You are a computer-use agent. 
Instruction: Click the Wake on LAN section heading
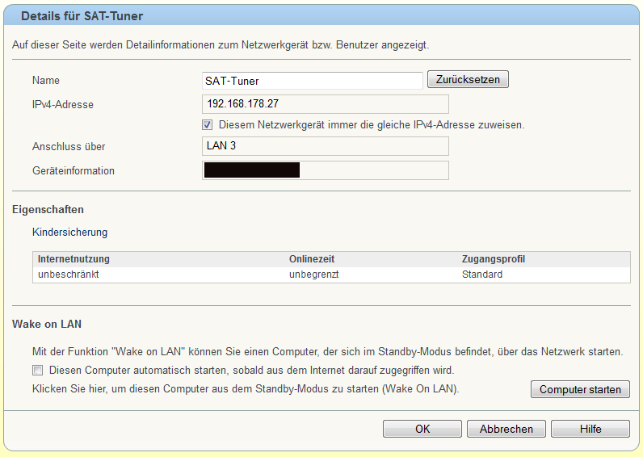pyautogui.click(x=47, y=325)
